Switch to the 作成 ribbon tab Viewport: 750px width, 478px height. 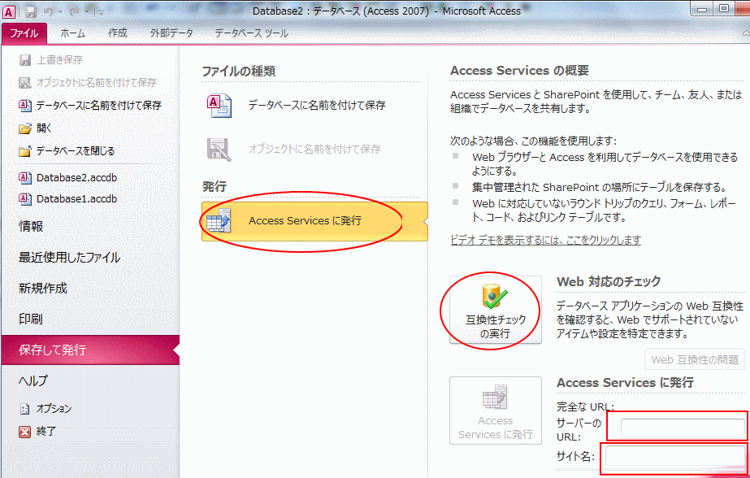pyautogui.click(x=118, y=33)
